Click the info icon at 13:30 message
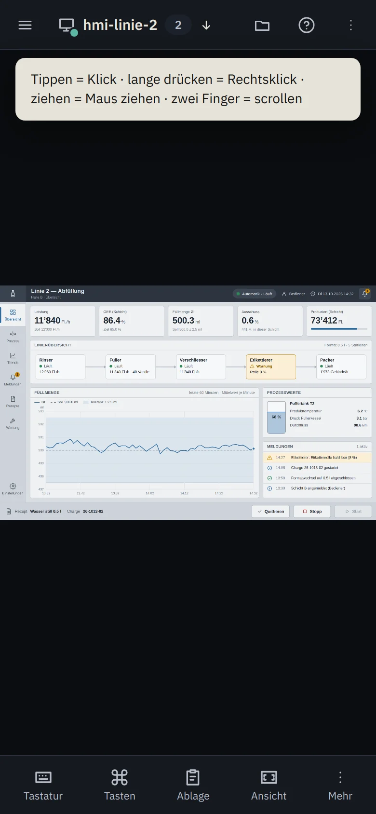The height and width of the screenshot is (814, 376). point(269,488)
